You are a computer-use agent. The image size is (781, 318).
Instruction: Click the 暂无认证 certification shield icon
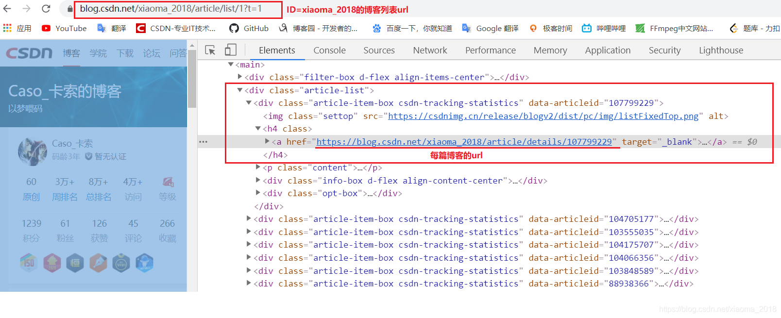pyautogui.click(x=88, y=156)
